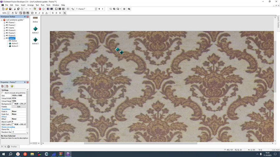
Task: Click the Contents help question mark icon
Action: 35,9
